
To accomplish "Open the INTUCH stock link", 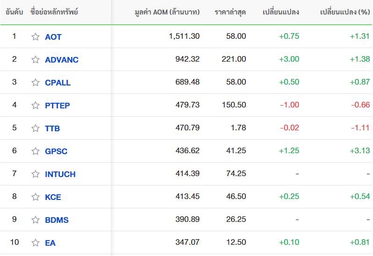I will (60, 174).
